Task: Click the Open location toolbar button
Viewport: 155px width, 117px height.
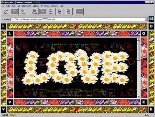Action: [51, 11]
